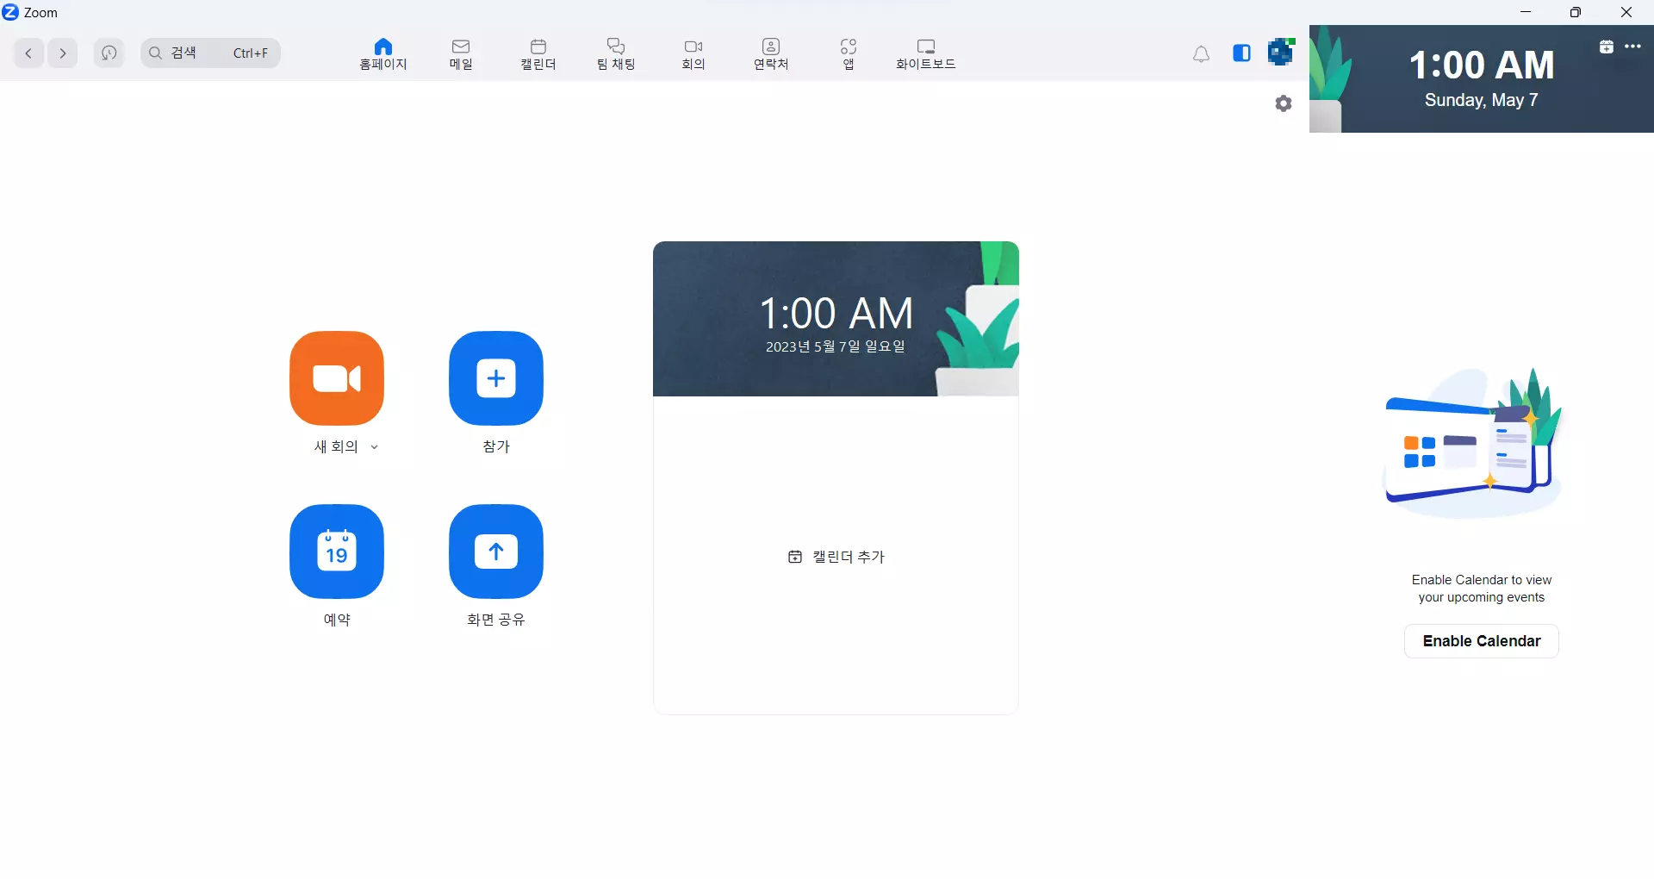Click the 참가 (Join) button icon
Image resolution: width=1654 pixels, height=879 pixels.
click(x=495, y=379)
